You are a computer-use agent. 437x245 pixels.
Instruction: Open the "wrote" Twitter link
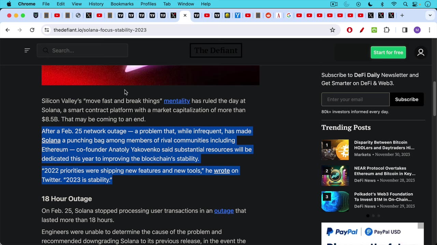click(222, 170)
